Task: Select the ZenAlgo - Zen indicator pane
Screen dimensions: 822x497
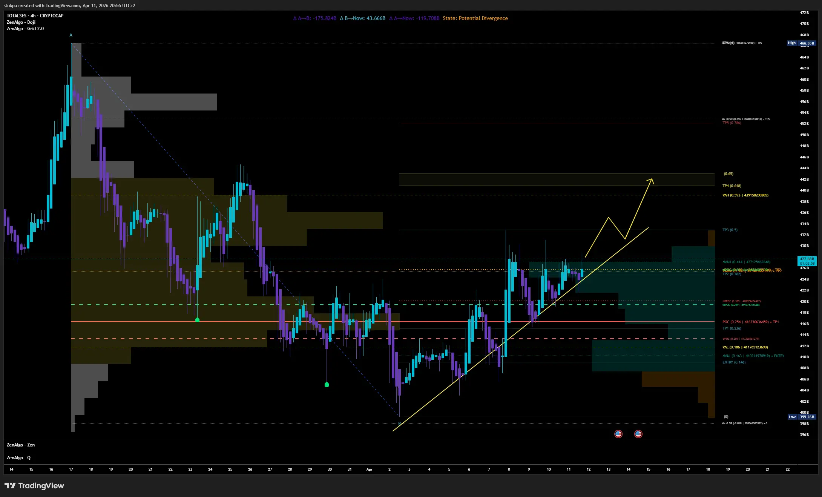Action: click(21, 445)
